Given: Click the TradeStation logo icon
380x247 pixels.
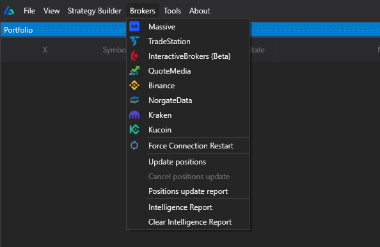Looking at the screenshot, I should [134, 41].
